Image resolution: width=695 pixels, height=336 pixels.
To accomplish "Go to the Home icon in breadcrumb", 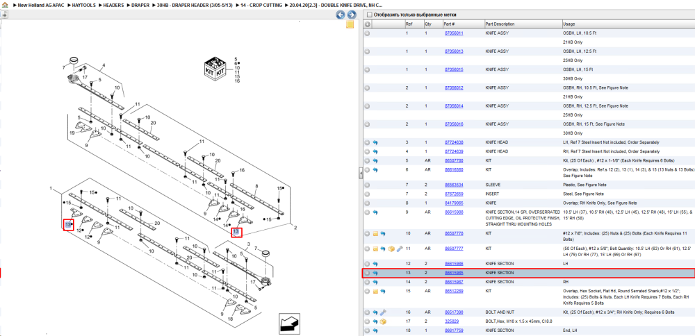I will pyautogui.click(x=4, y=4).
